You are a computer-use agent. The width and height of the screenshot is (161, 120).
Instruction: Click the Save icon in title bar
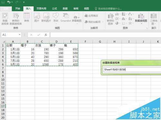click(3, 2)
